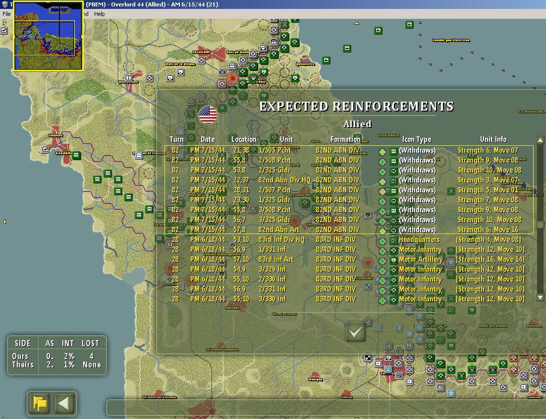The image size is (546, 419).
Task: Click the Location column header
Action: (x=244, y=139)
